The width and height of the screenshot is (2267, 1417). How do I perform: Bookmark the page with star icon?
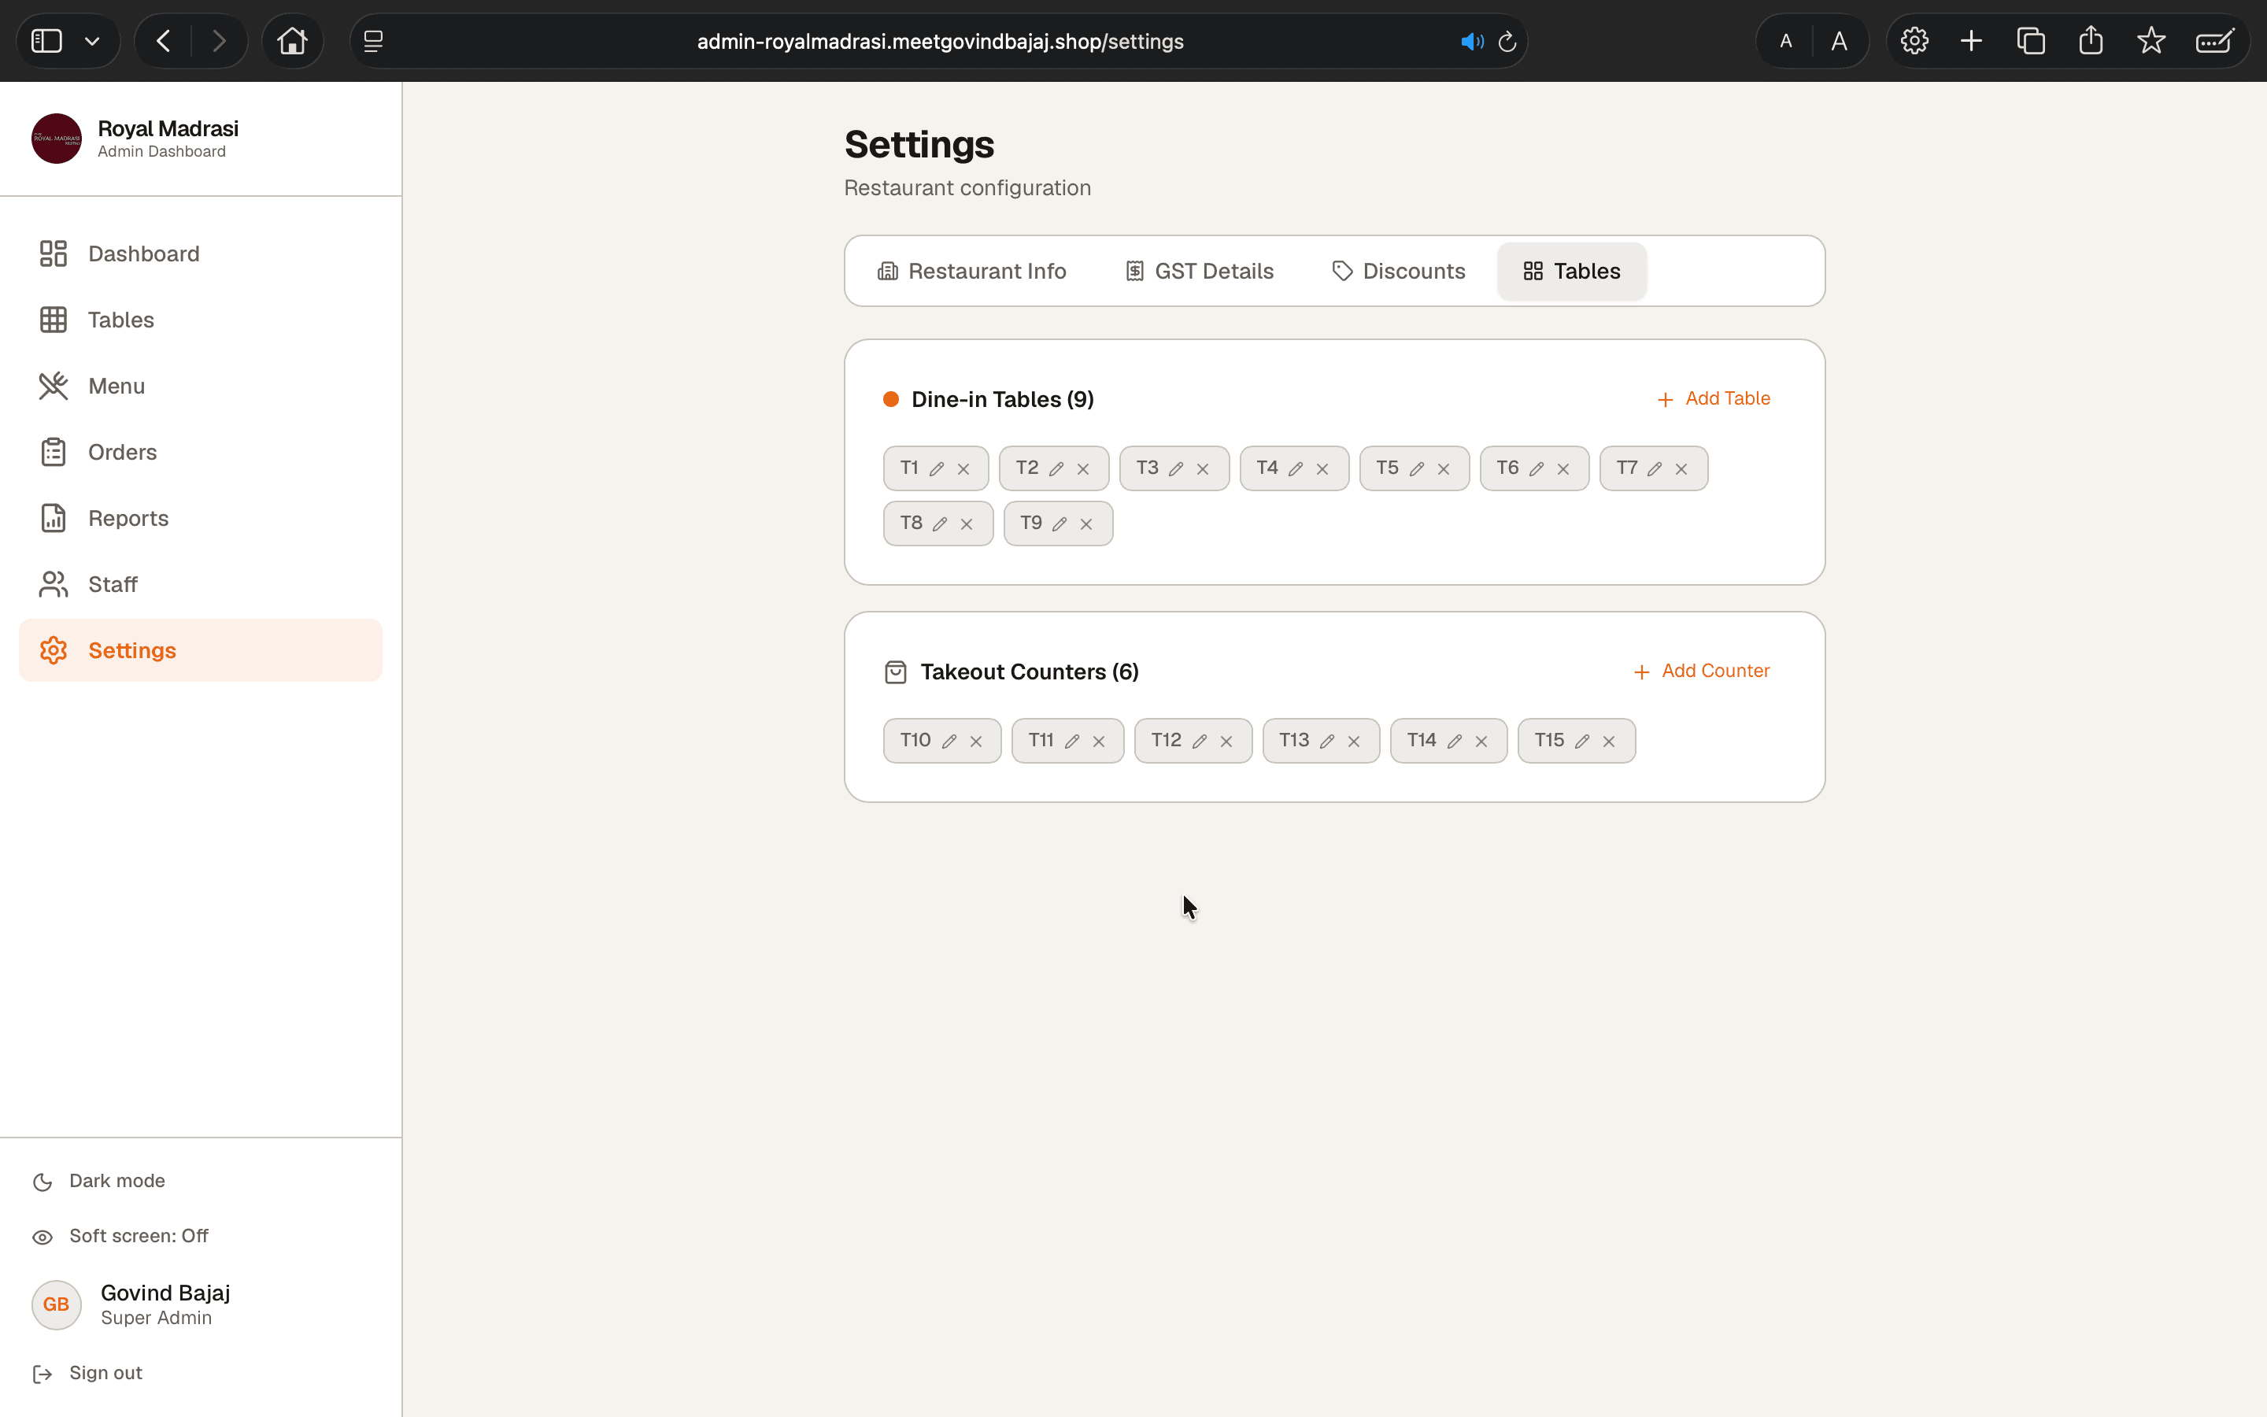[2151, 41]
